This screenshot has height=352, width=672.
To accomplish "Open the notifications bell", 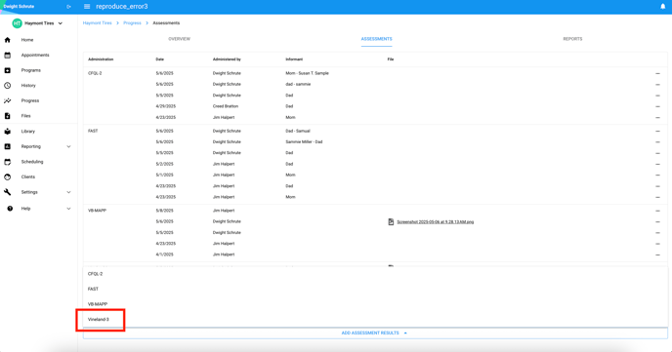I will pos(662,7).
